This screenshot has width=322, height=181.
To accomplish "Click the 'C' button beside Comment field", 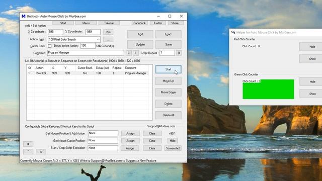I will point(129,53).
